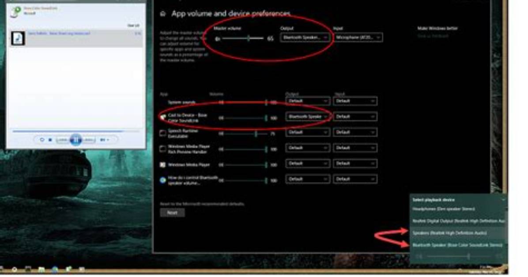Open the Rich Preview Handler Input dropdown

pos(355,148)
